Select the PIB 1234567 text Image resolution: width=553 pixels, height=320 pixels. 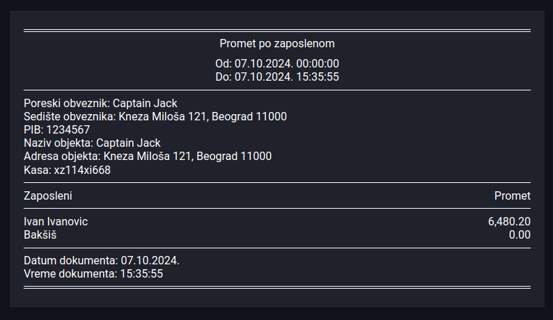pyautogui.click(x=57, y=129)
